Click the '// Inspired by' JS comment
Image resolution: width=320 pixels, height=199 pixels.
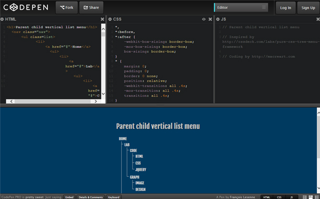click(x=239, y=37)
